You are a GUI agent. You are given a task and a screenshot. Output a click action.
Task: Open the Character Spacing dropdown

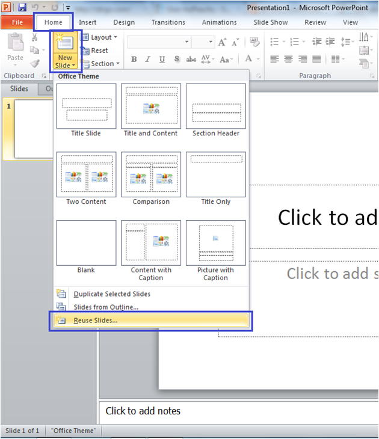click(208, 59)
